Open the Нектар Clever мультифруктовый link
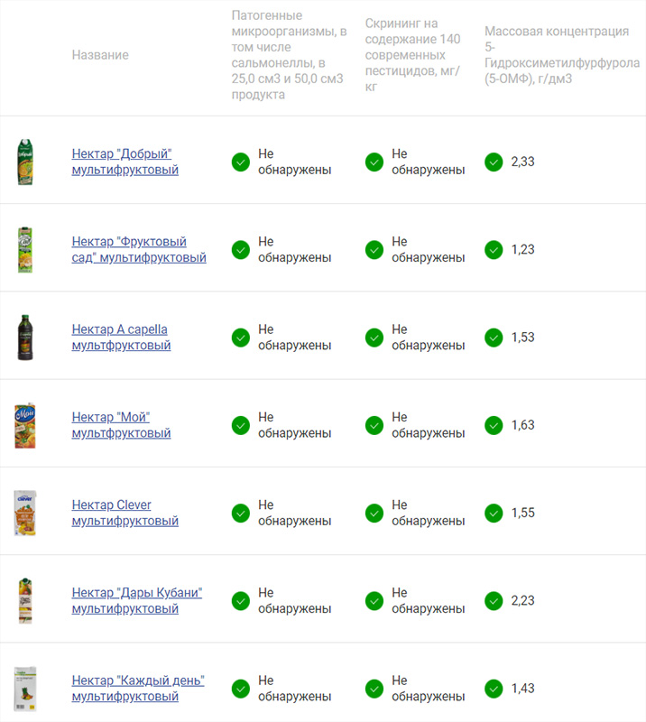Image resolution: width=646 pixels, height=722 pixels. coord(125,513)
